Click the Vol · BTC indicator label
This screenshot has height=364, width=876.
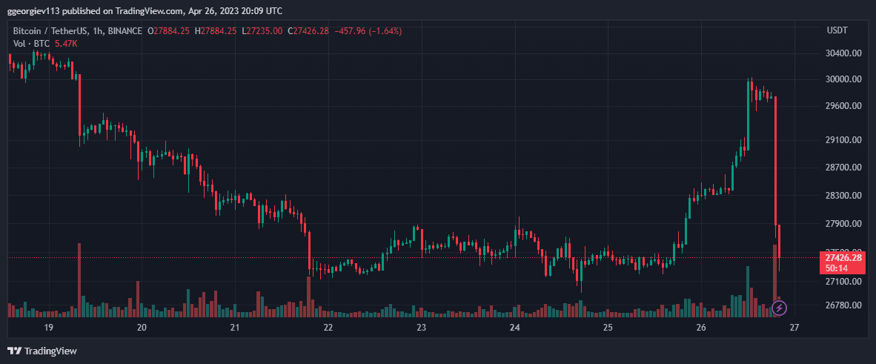click(32, 43)
